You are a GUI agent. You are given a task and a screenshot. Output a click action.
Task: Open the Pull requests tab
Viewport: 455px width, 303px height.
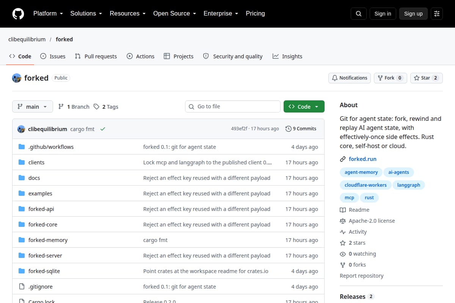tap(96, 56)
